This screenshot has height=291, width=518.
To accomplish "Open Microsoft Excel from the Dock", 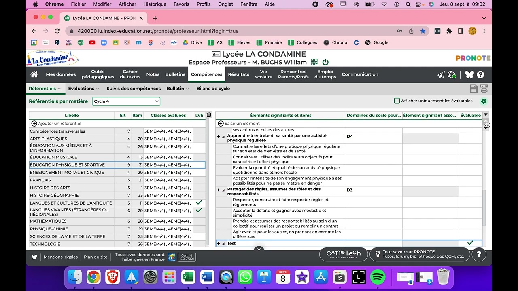I will click(188, 277).
